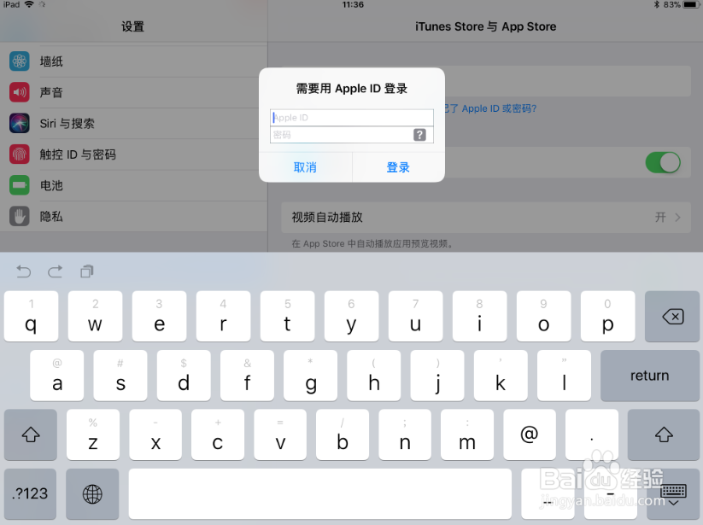This screenshot has width=703, height=525.
Task: Select 墙纸 in settings list
Action: click(133, 61)
